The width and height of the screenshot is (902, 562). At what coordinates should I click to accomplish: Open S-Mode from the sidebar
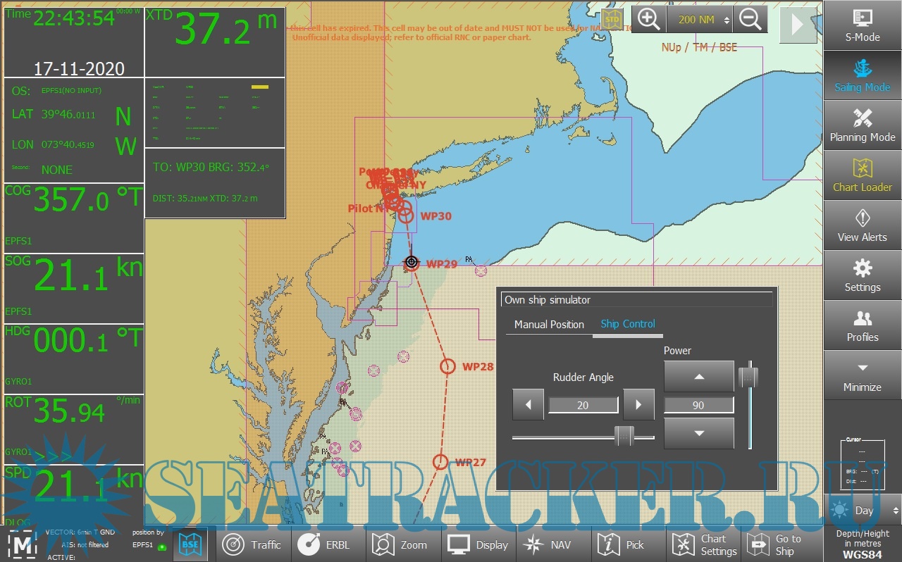863,25
